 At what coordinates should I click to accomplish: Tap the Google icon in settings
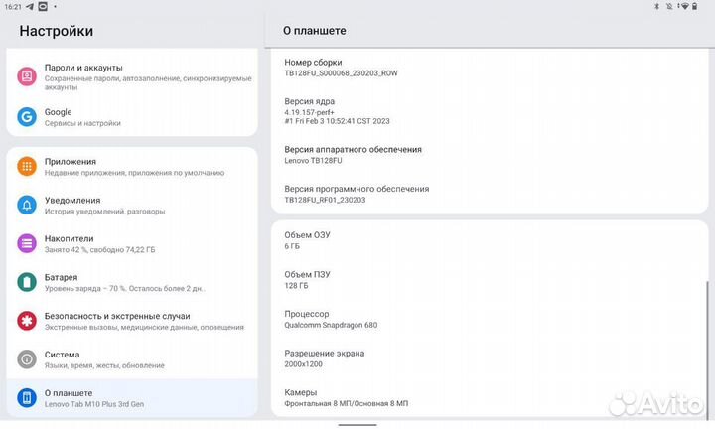(x=27, y=117)
